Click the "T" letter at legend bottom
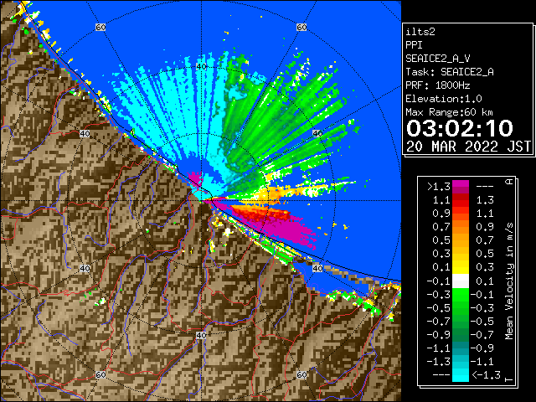Viewport: 536px width, 402px height. click(x=509, y=379)
